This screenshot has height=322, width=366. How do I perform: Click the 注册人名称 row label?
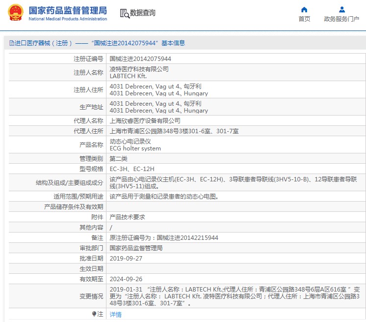[88, 72]
